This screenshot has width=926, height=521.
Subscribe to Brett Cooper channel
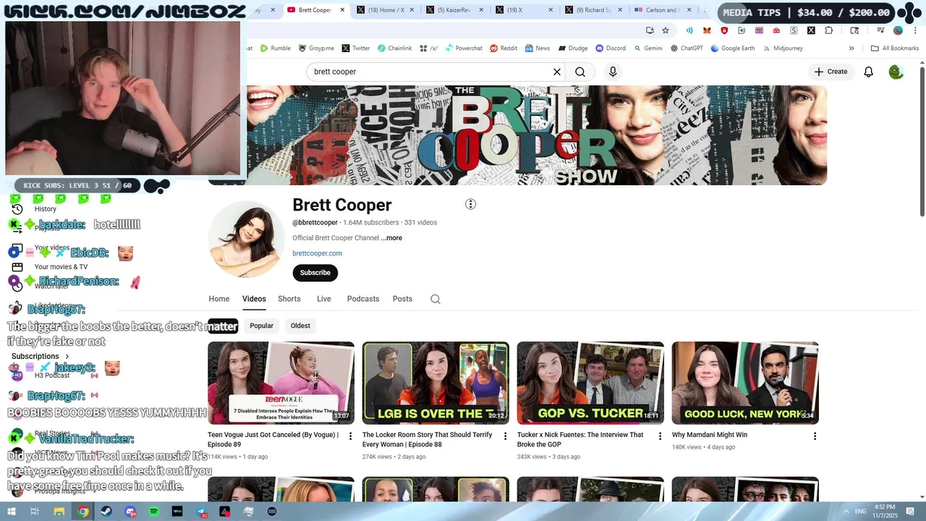pos(315,273)
